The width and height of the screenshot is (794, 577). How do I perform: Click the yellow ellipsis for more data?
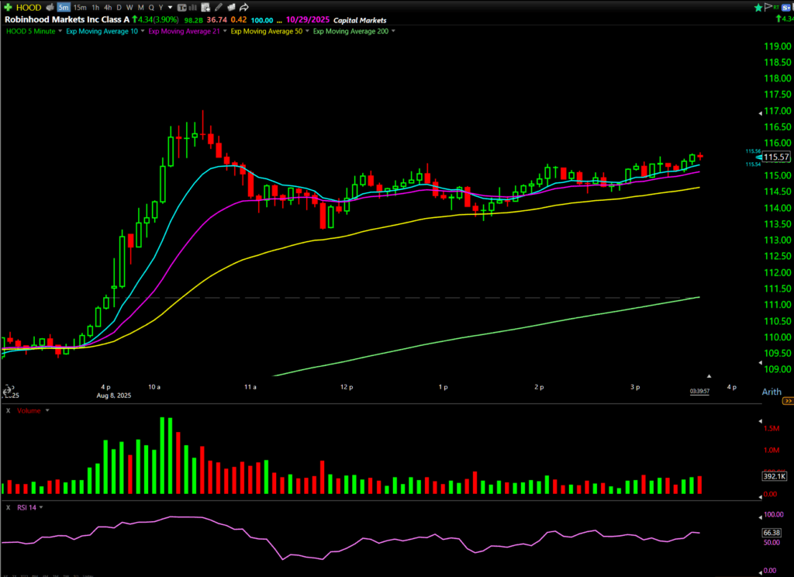click(x=279, y=21)
